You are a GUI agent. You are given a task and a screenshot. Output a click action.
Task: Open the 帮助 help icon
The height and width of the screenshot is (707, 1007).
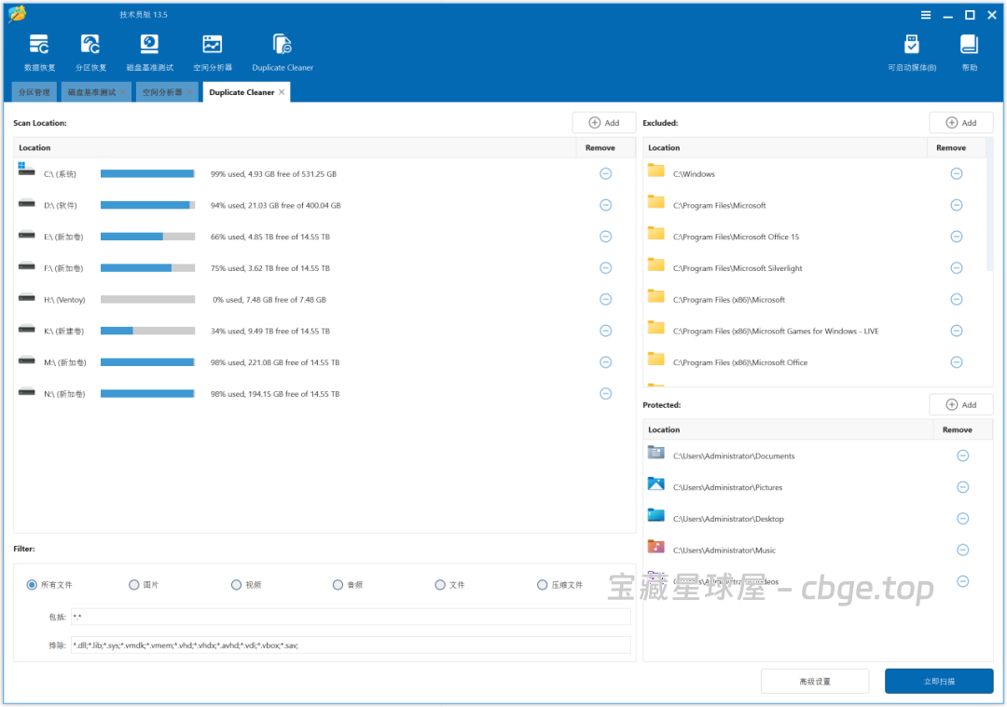click(x=969, y=51)
